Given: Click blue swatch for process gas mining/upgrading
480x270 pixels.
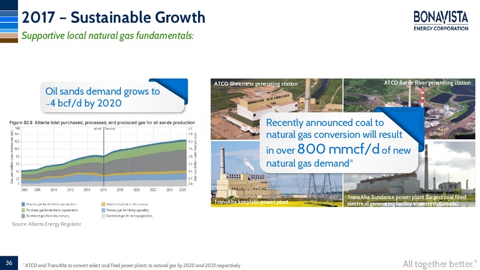Looking at the screenshot, I should click(x=103, y=211).
